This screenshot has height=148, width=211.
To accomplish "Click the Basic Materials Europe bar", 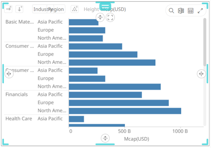I will [87, 30].
